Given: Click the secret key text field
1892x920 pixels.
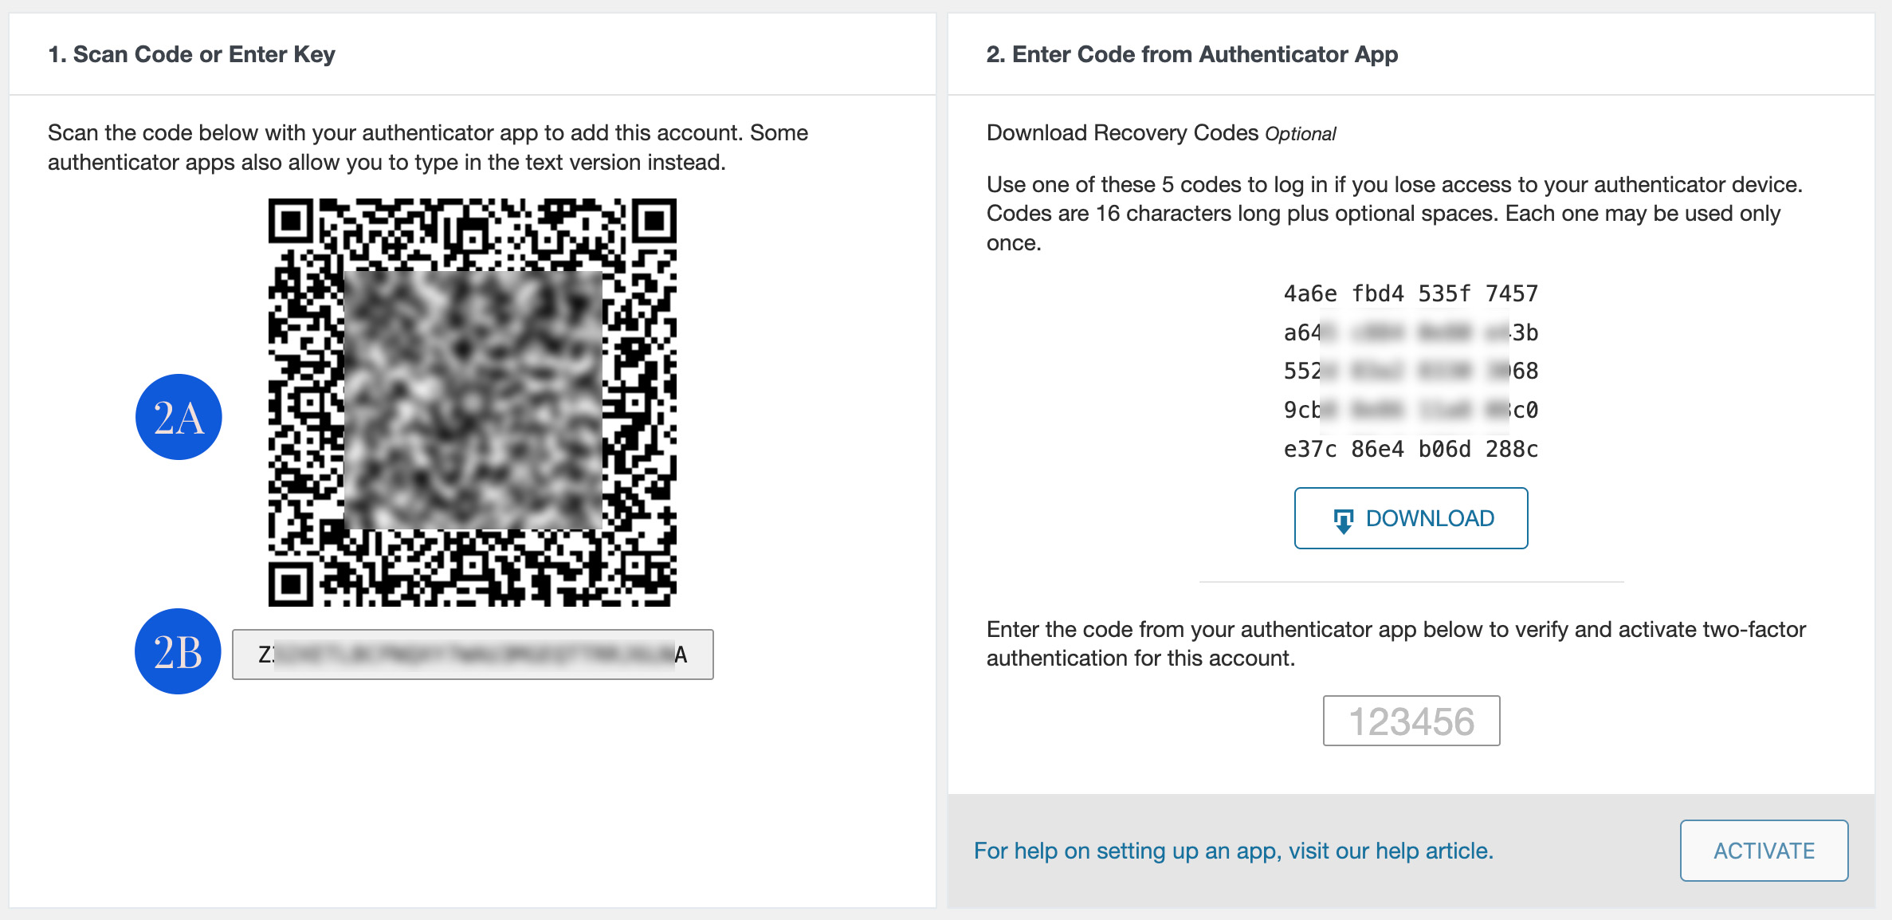Looking at the screenshot, I should pyautogui.click(x=473, y=655).
